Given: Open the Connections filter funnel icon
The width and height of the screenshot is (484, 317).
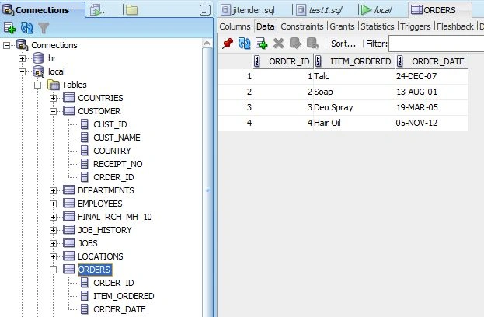Looking at the screenshot, I should pyautogui.click(x=44, y=28).
